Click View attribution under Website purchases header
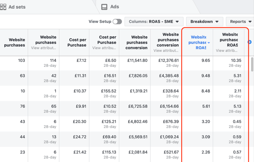This screenshot has width=254, height=162. (x=44, y=48)
